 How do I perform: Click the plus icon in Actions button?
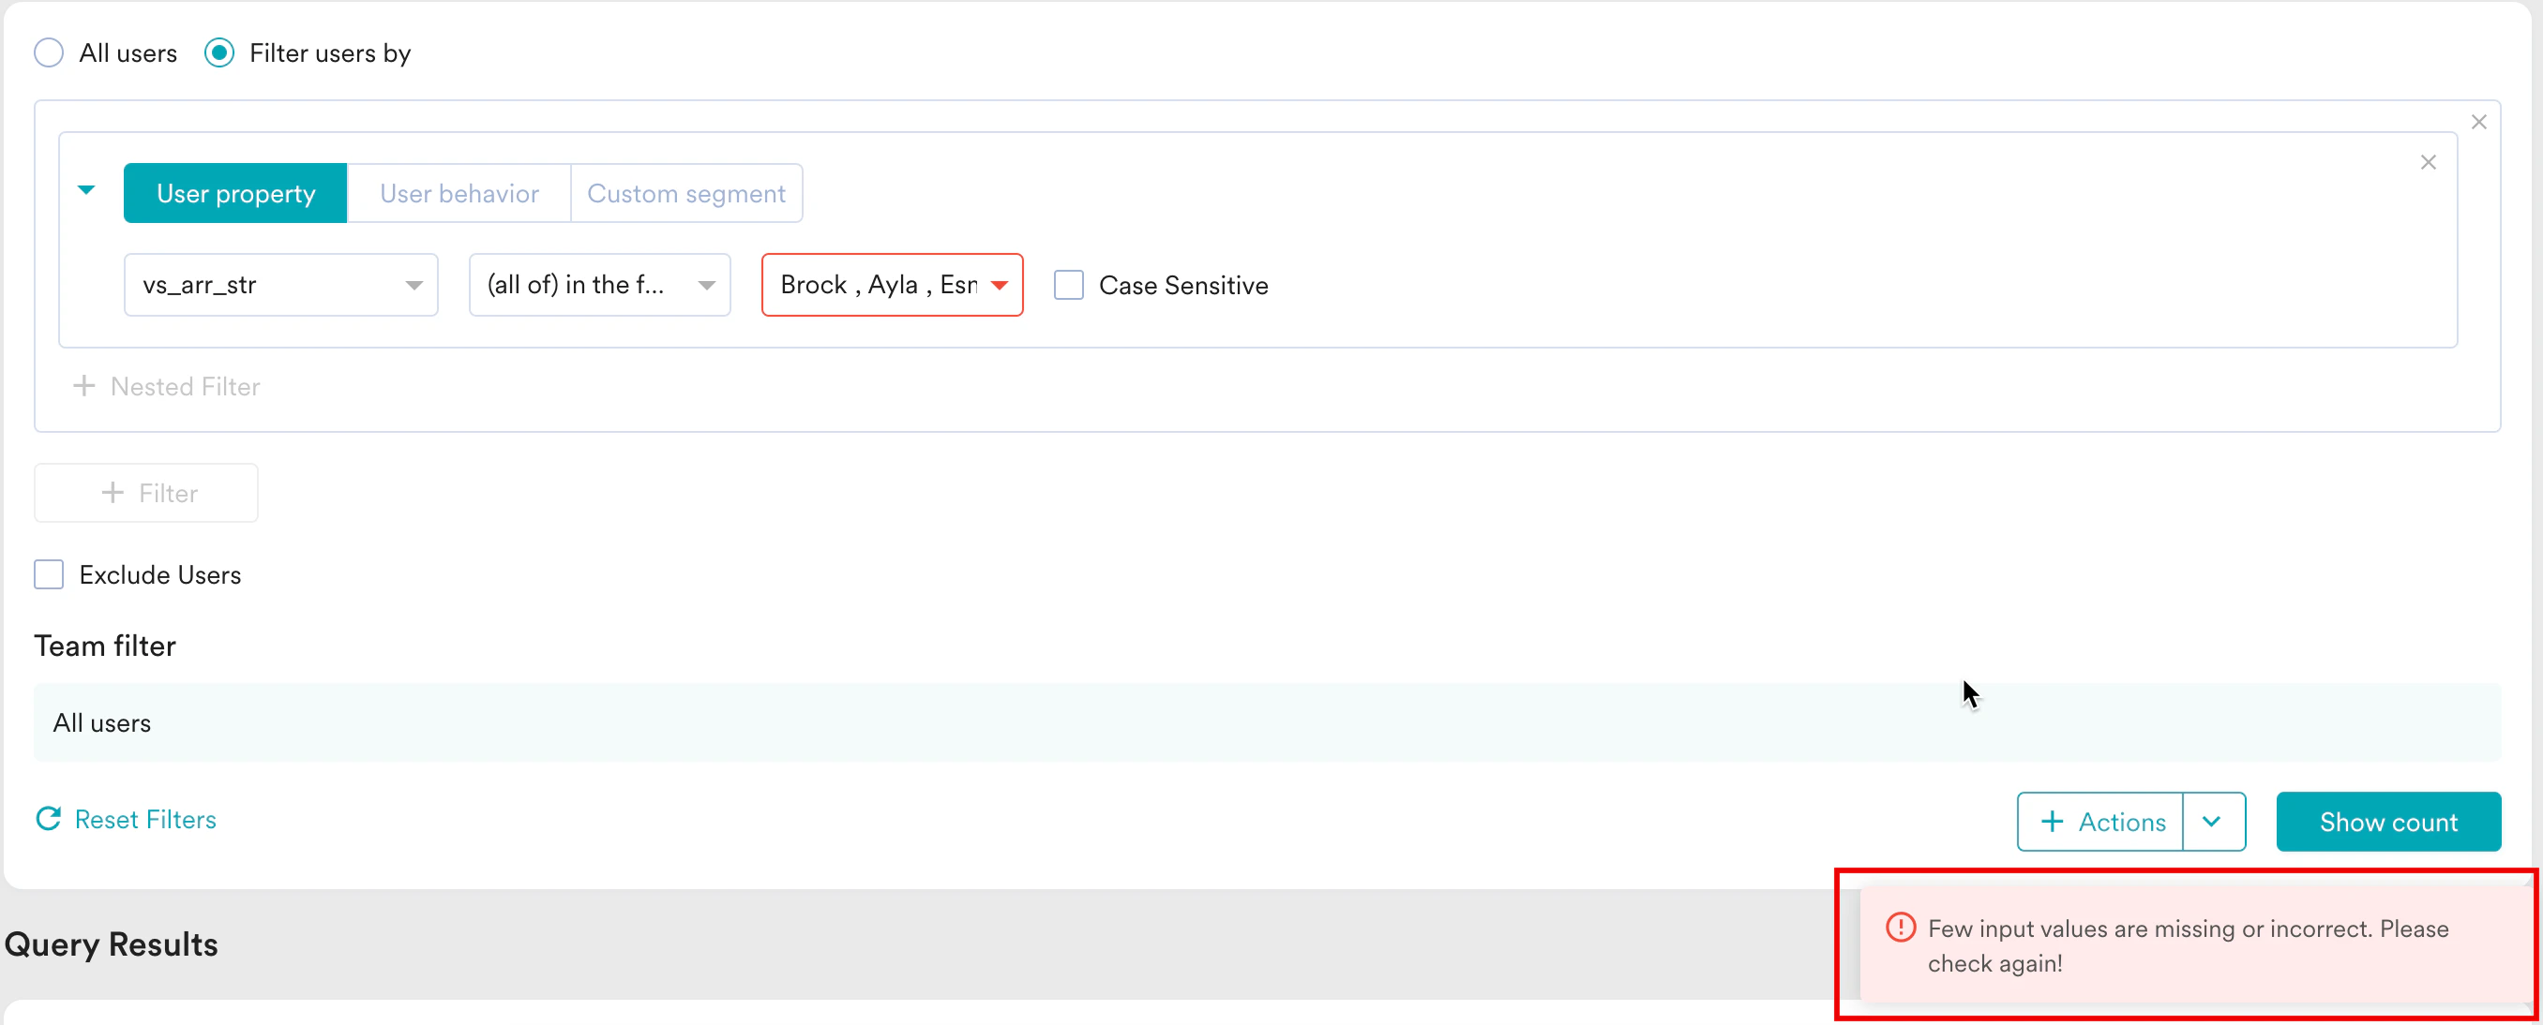[x=2052, y=821]
